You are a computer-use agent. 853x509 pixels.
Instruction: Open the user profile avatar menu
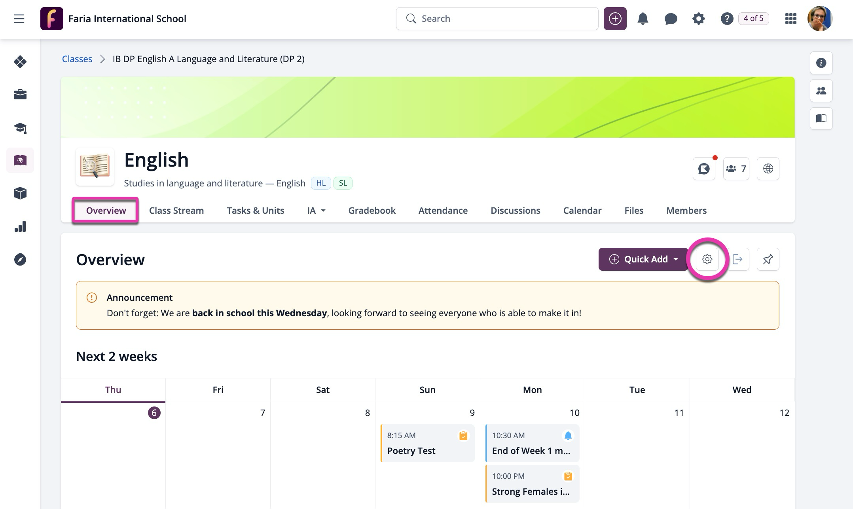[x=819, y=19]
